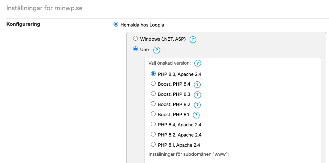Choose PHP 8.1, Apache 2.4 version
This screenshot has height=163, width=329.
[153, 145]
